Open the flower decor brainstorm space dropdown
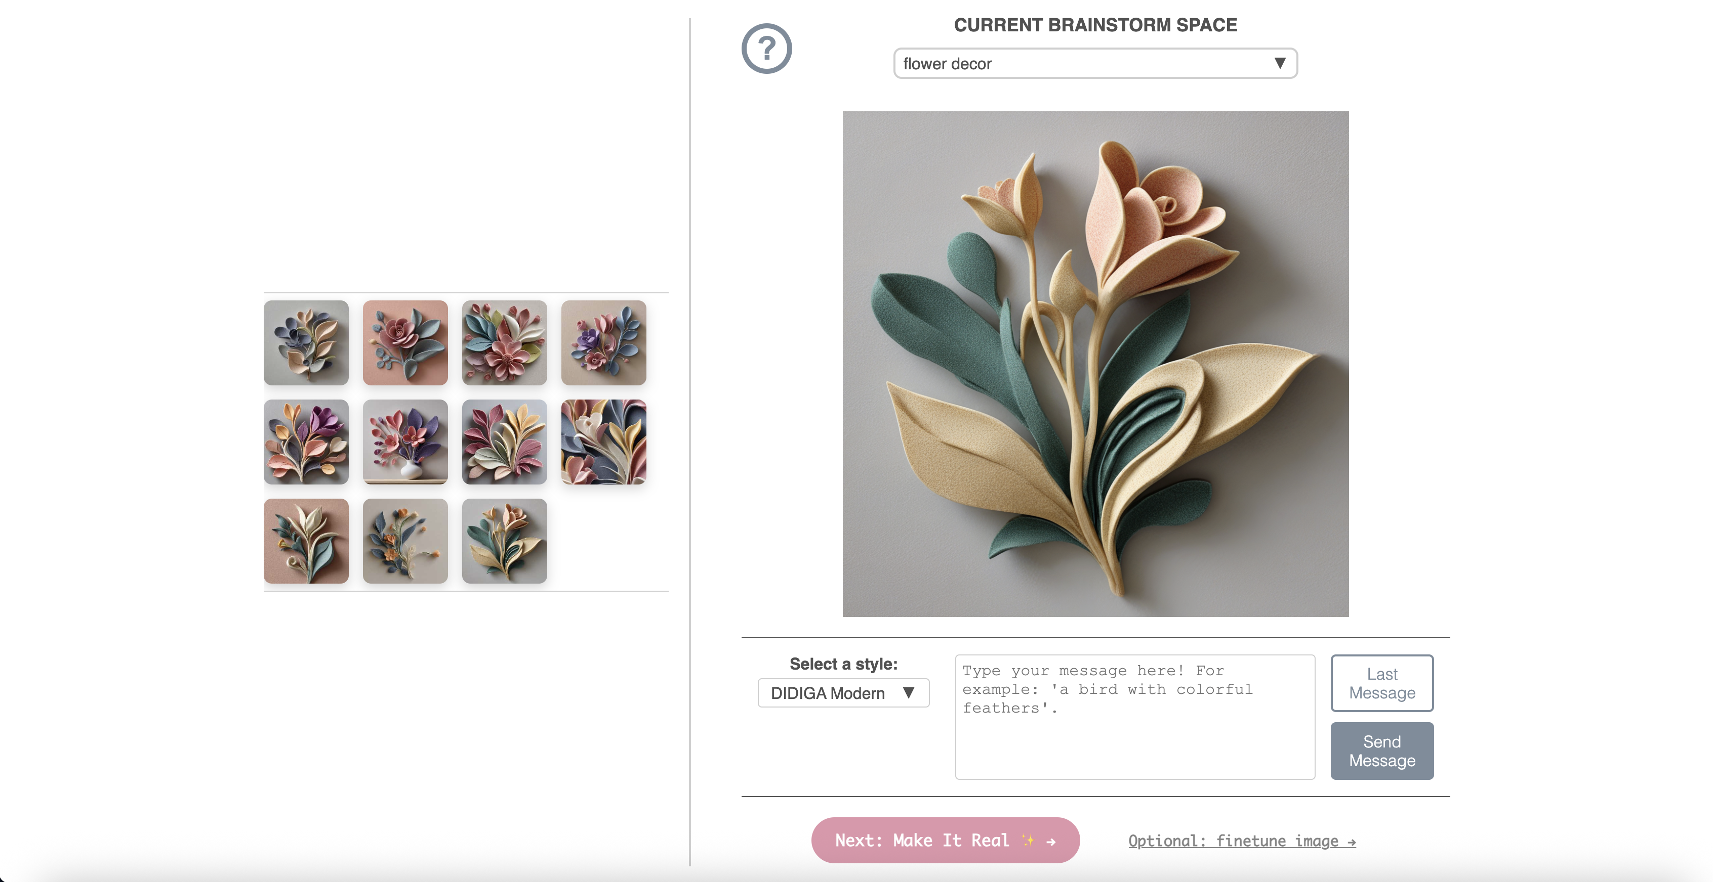 click(1094, 64)
